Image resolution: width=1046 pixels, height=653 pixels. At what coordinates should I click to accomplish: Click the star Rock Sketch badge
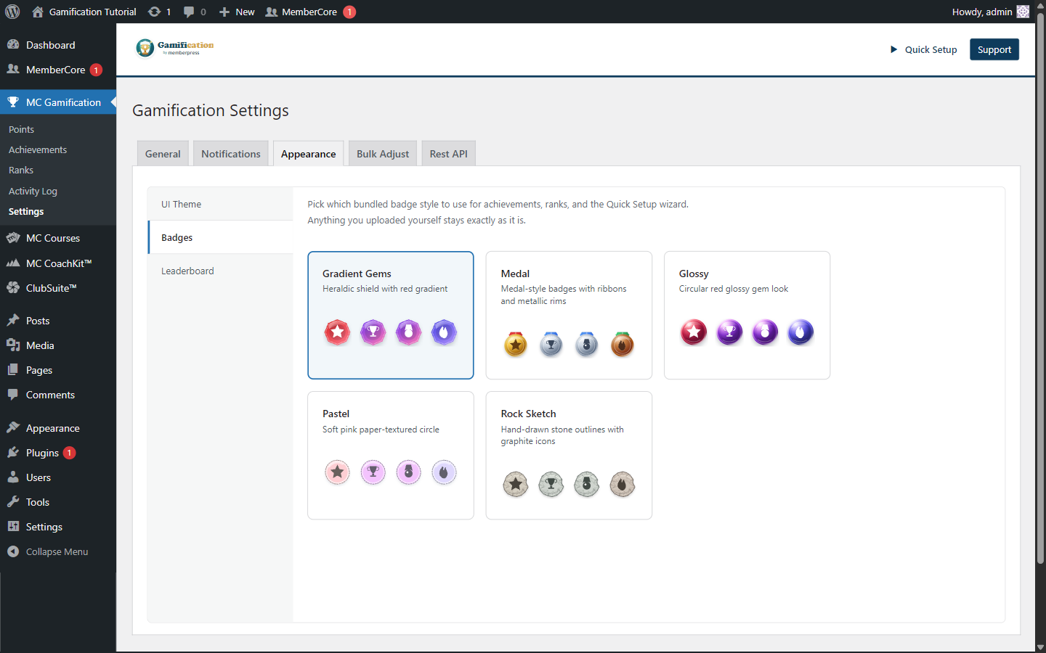click(x=516, y=484)
